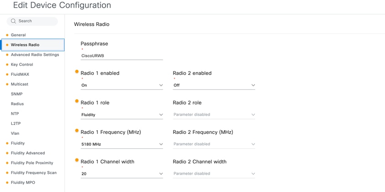Select the Vlan sidebar item
Viewport: 385px width, 192px height.
(15, 133)
